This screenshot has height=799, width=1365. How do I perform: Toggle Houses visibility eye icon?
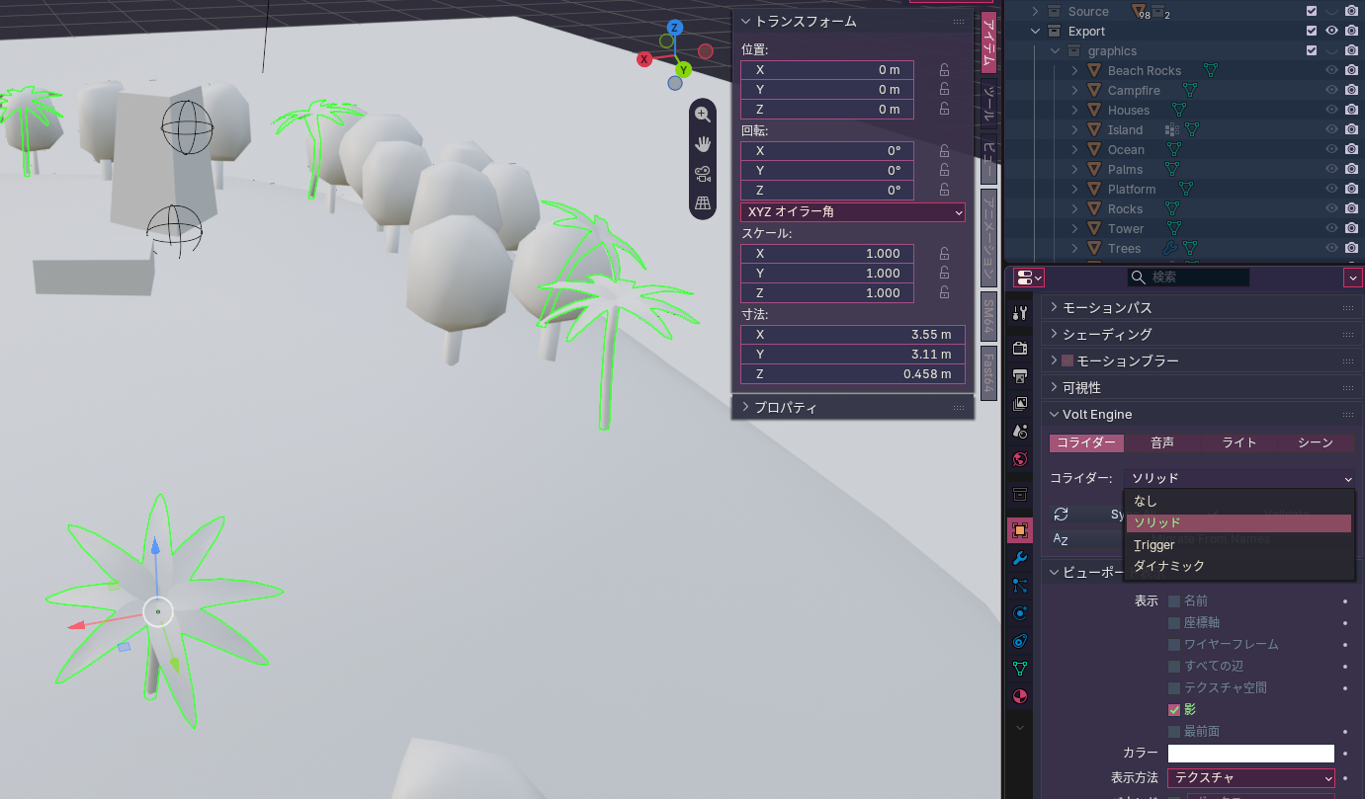tap(1331, 110)
